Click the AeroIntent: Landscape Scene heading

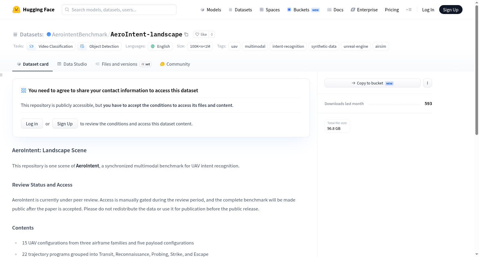pos(49,150)
